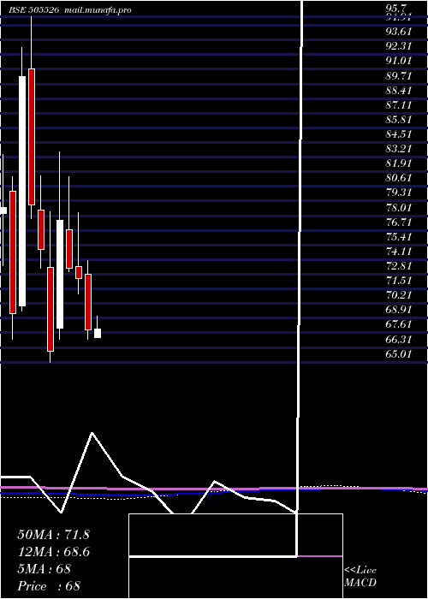Screen dimensions: 428x599
Task: Click the mail.munafa.pro watermark text
Action: pyautogui.click(x=97, y=10)
